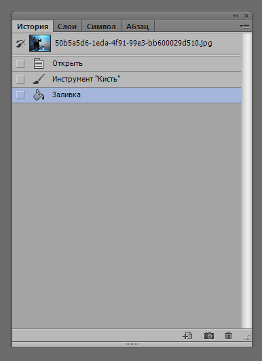Click the history brush source icon beside snapshot
The width and height of the screenshot is (262, 361).
pyautogui.click(x=20, y=44)
